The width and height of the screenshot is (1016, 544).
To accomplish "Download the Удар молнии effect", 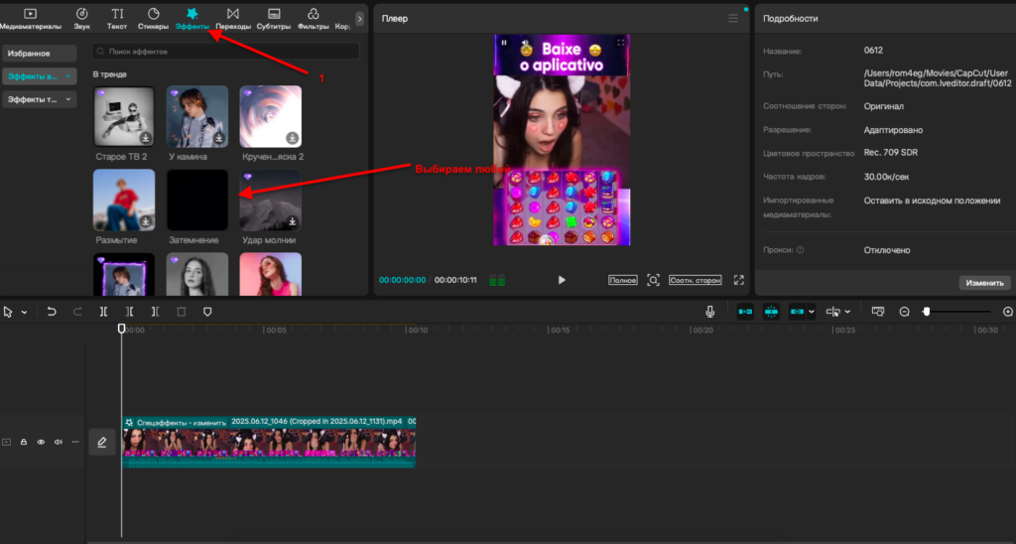I will 293,221.
